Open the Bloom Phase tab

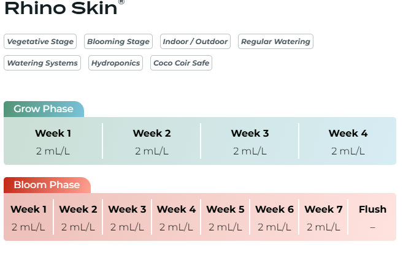tap(47, 185)
